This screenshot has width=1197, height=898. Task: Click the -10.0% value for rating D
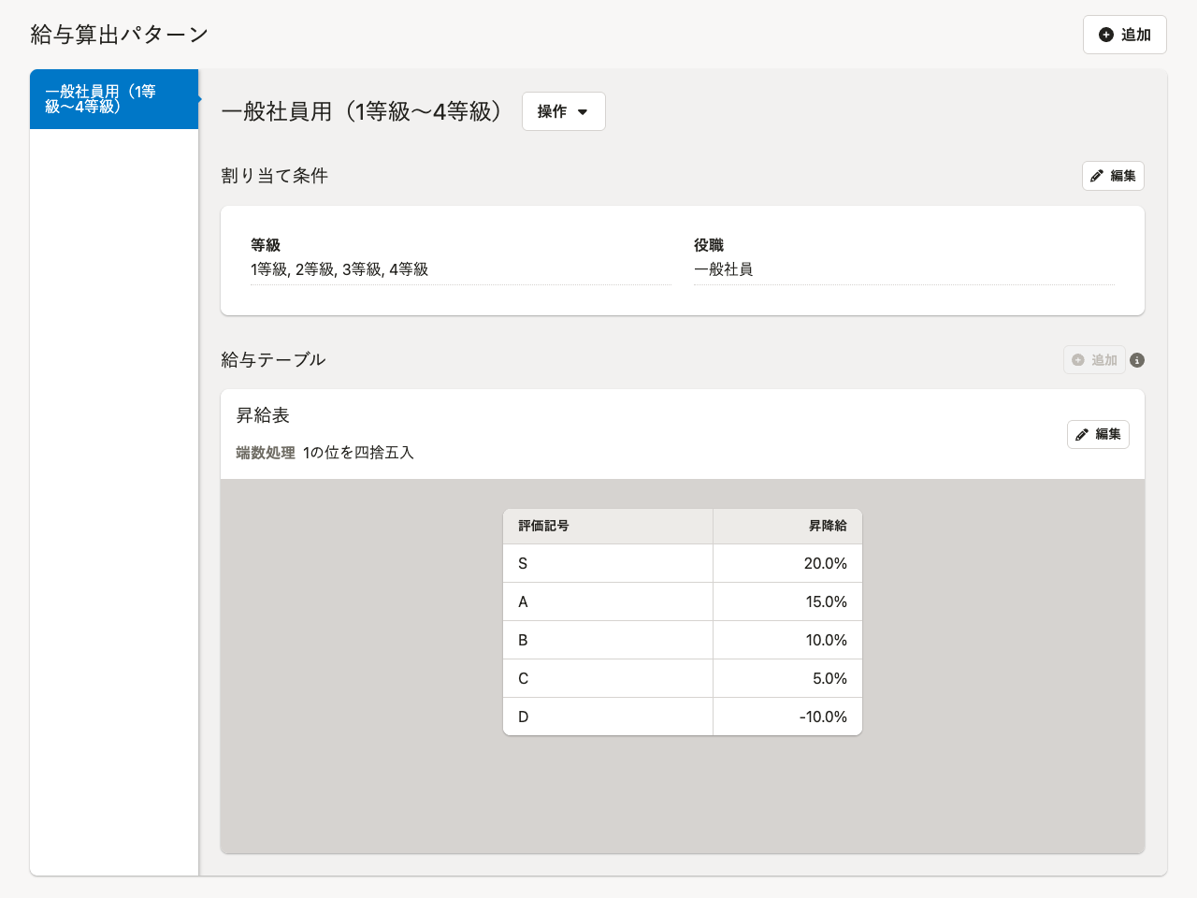822,717
